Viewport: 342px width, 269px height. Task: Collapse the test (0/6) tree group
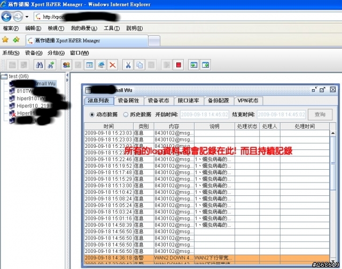click(4, 76)
